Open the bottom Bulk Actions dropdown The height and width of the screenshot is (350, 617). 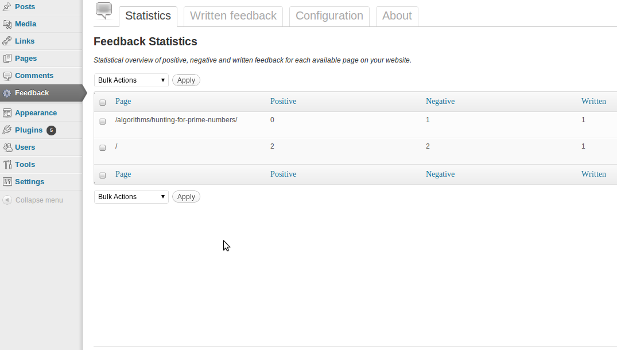tap(131, 197)
